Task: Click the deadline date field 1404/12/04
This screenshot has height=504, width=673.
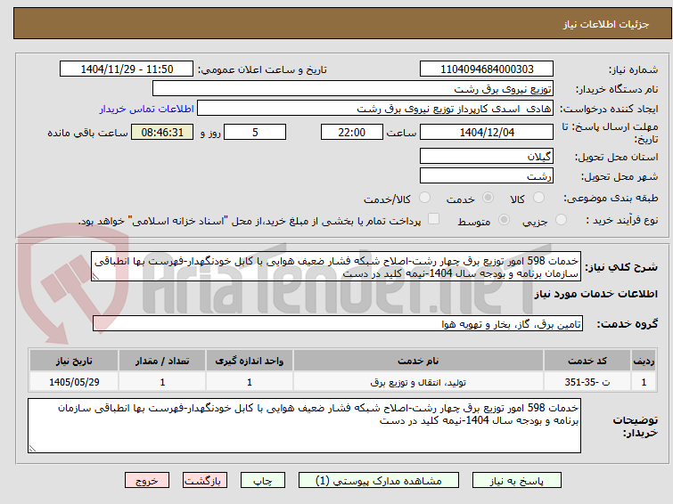Action: pyautogui.click(x=487, y=132)
